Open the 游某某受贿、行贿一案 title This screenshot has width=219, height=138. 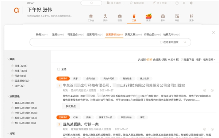point(81,124)
